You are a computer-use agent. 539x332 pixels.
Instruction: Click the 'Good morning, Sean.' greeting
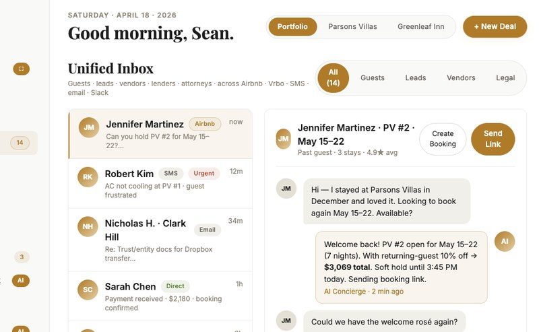(x=150, y=34)
